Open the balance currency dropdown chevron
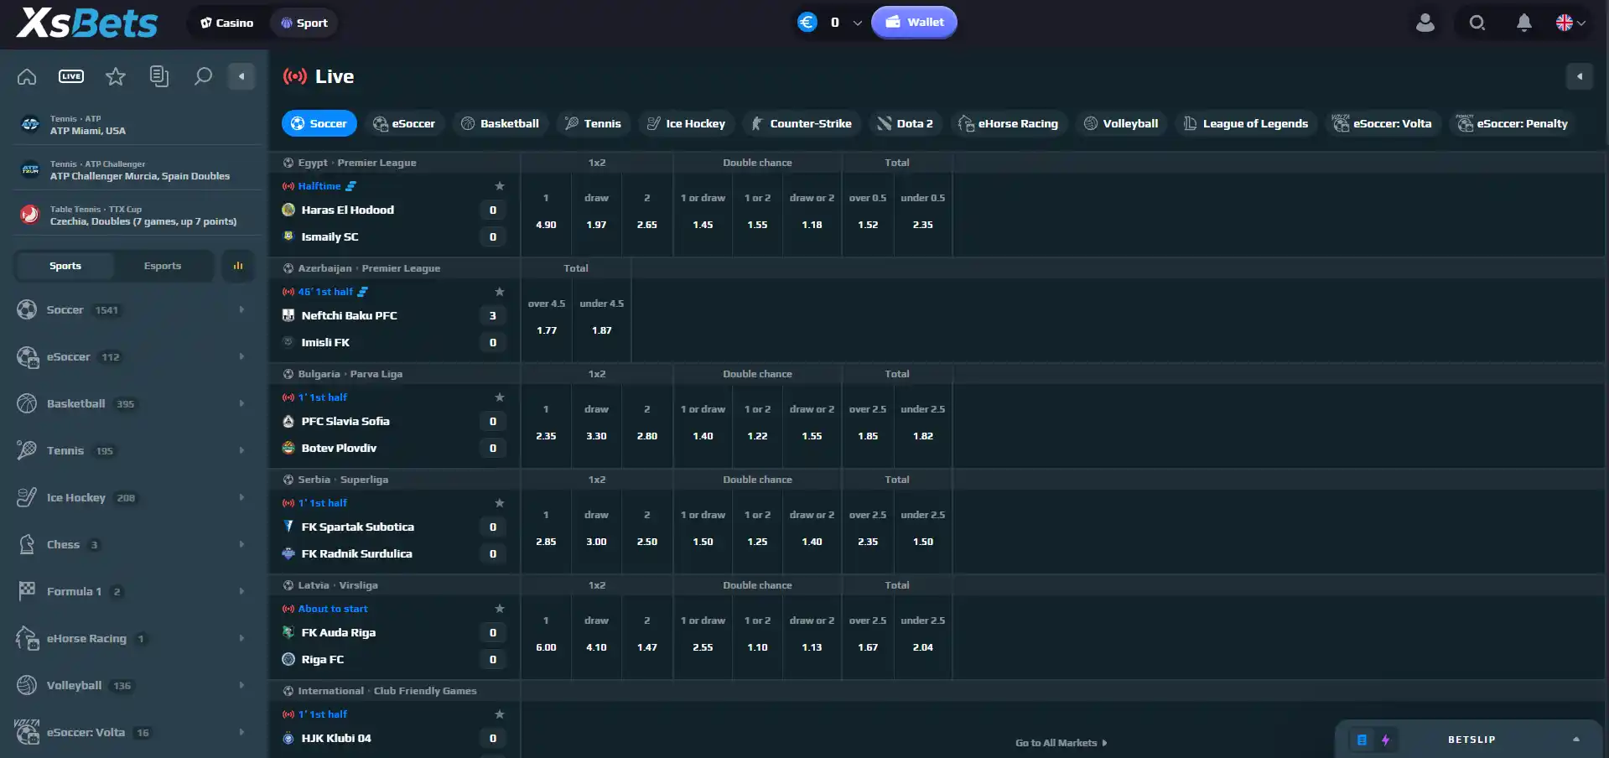Screen dimensions: 1609x758 tap(857, 23)
